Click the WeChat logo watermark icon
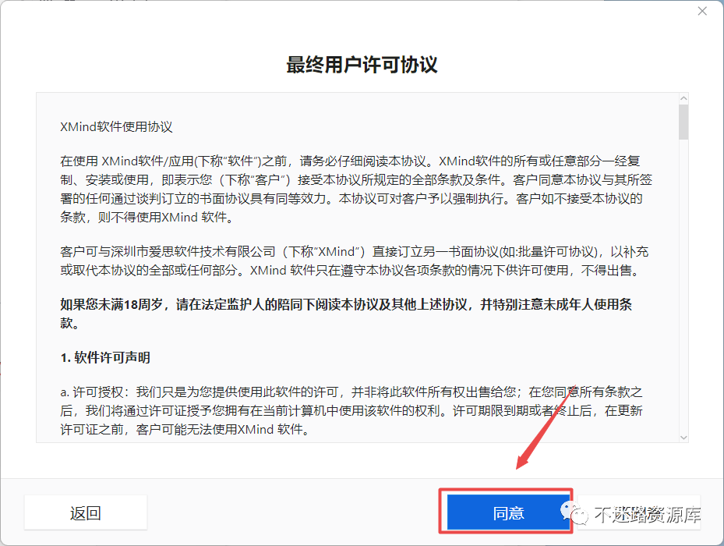 tap(574, 514)
